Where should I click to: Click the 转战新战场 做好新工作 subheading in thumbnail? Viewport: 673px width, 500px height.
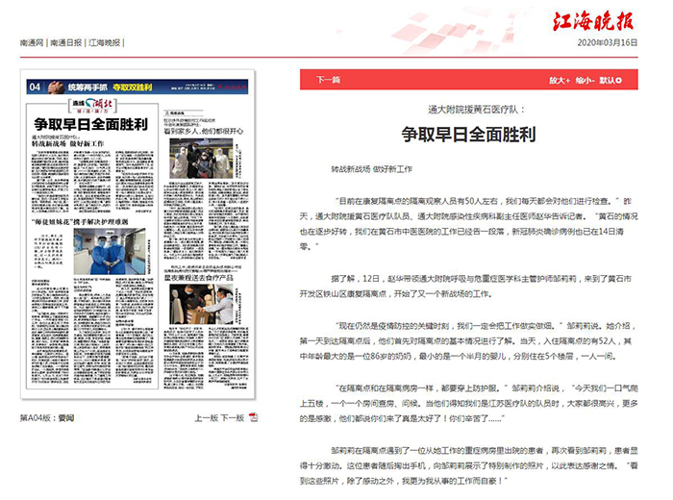(x=67, y=142)
